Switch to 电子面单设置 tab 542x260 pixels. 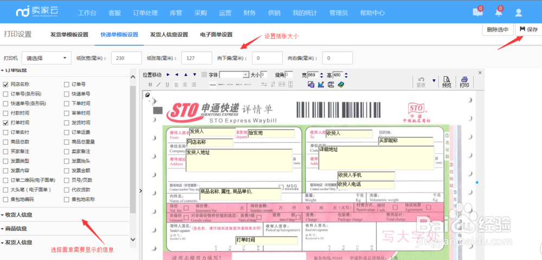(x=216, y=35)
